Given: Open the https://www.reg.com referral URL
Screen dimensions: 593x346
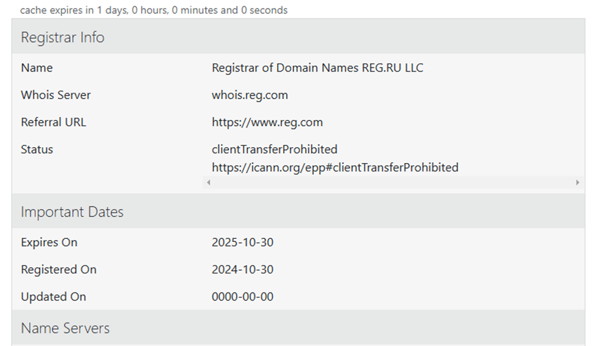Looking at the screenshot, I should (267, 122).
